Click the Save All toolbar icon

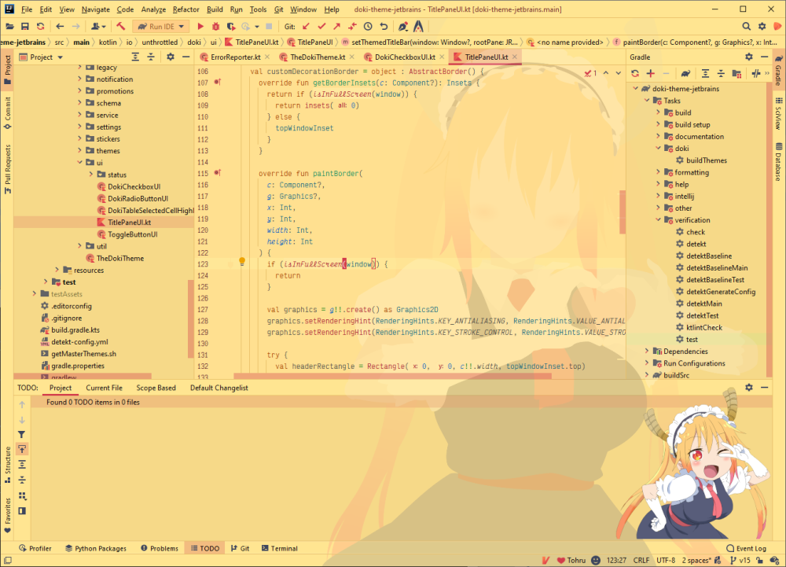(x=24, y=27)
